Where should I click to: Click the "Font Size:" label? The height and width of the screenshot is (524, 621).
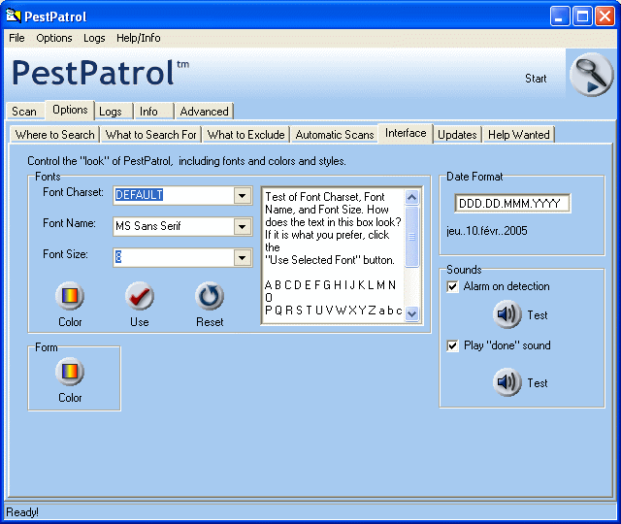[65, 254]
